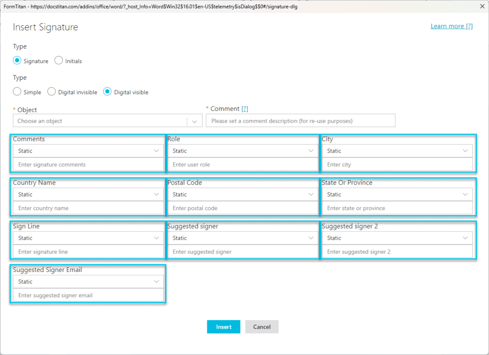This screenshot has width=489, height=355.
Task: Open the Postal Code Static dropdown
Action: 242,194
